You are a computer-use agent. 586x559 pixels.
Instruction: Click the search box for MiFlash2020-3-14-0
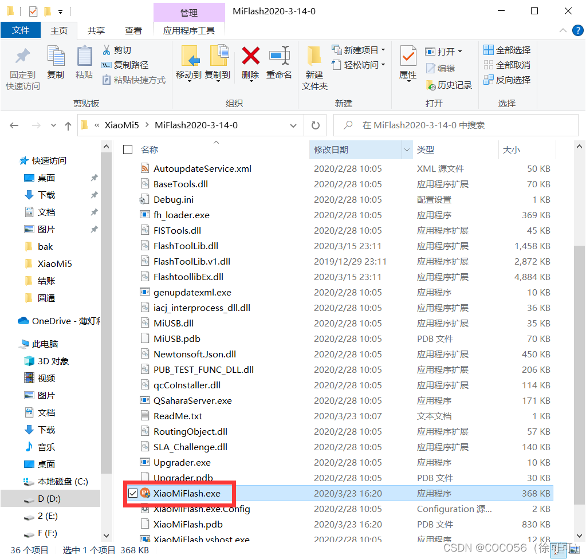tap(455, 125)
